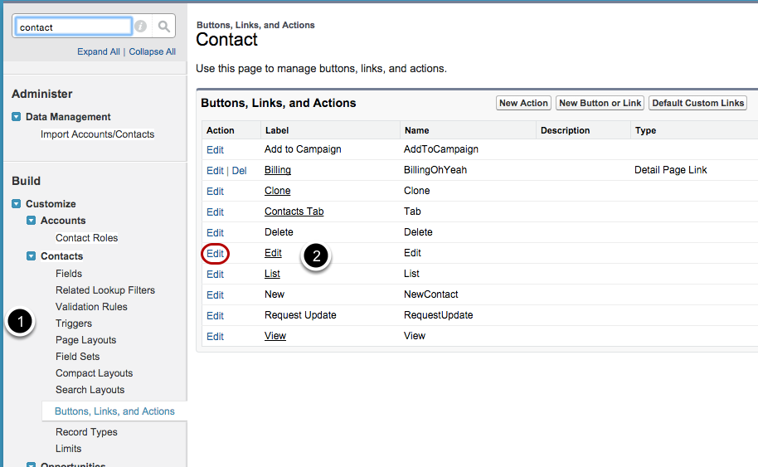Open Import Accounts/Contacts in sidebar
This screenshot has width=758, height=467.
point(97,134)
